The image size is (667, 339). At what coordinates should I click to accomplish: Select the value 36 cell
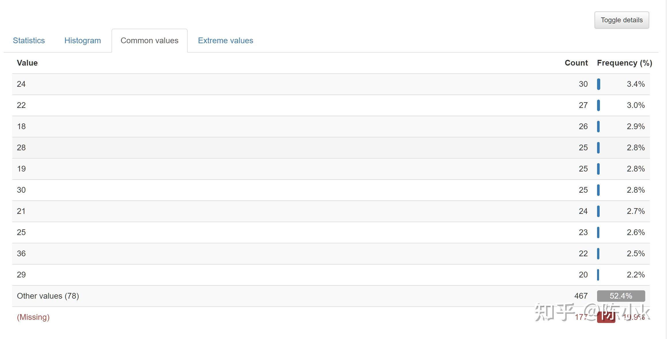[x=21, y=254]
